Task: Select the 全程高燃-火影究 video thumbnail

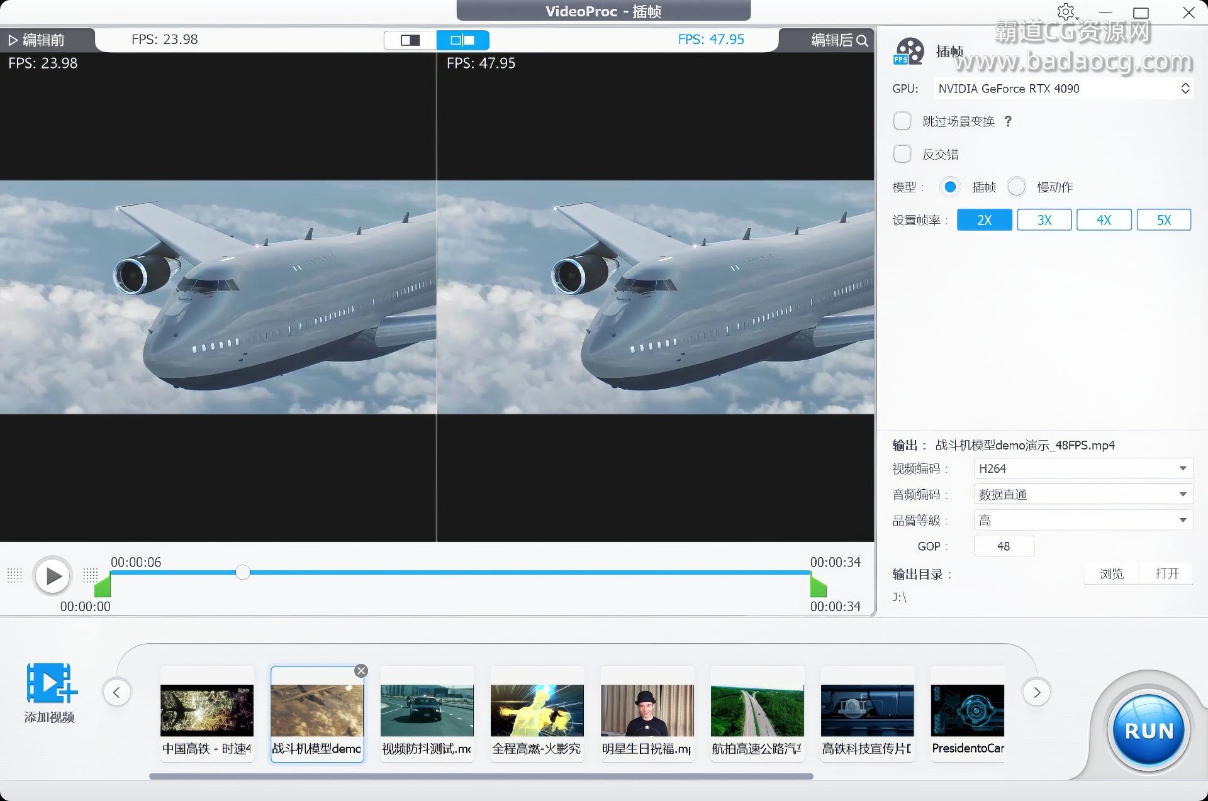Action: coord(537,714)
